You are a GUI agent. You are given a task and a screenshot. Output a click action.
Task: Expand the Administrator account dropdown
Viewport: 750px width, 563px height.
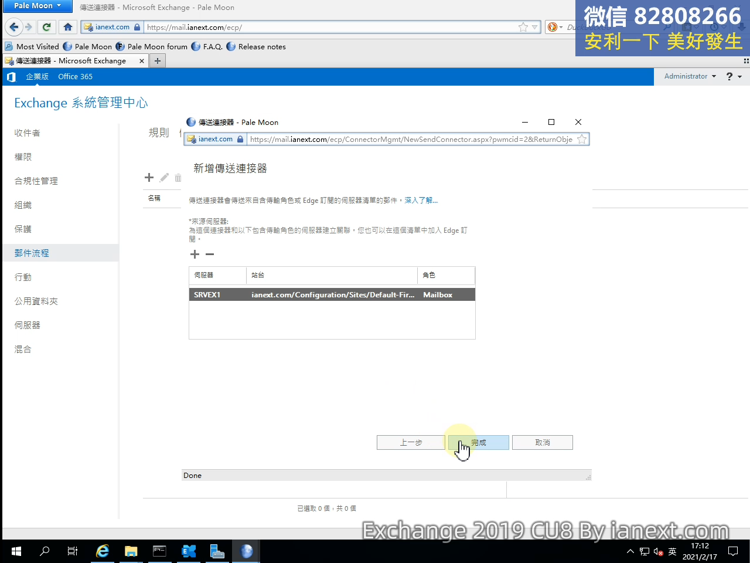tap(690, 76)
